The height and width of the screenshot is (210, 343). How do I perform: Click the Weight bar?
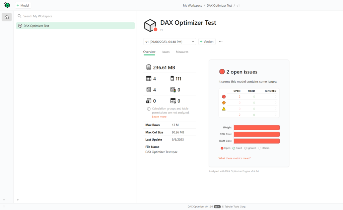[x=257, y=127]
